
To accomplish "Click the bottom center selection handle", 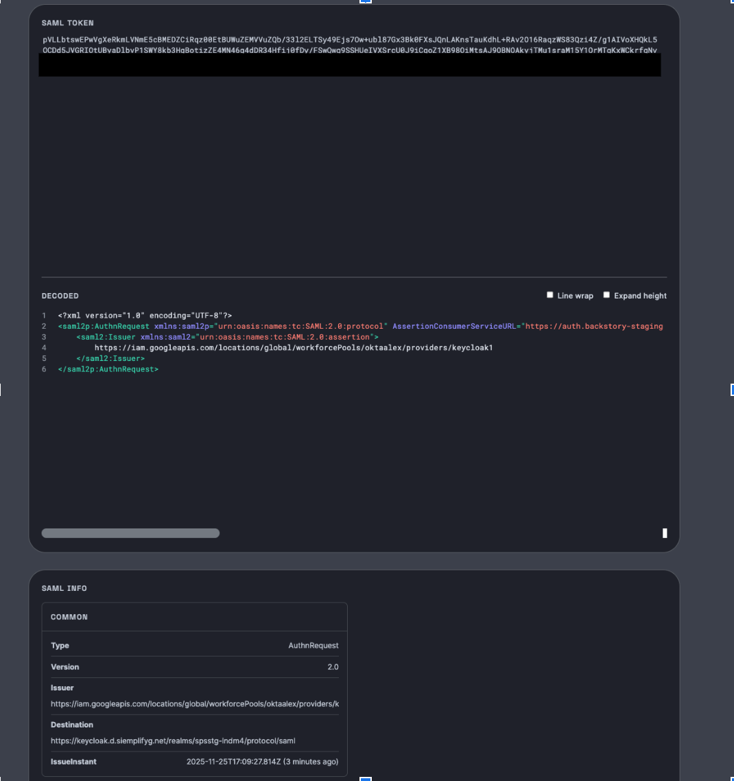I will point(366,779).
